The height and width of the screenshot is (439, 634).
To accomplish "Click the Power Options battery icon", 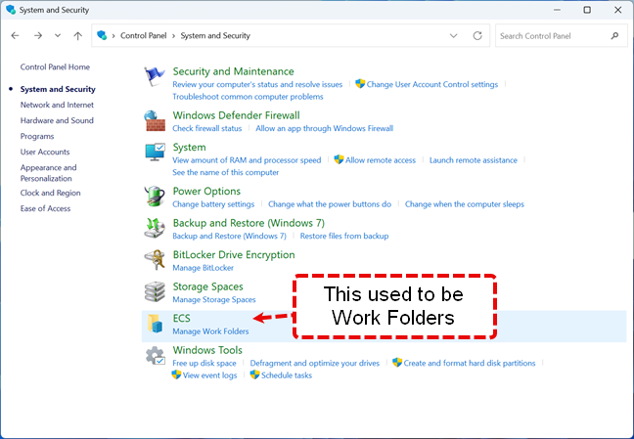I will (155, 197).
